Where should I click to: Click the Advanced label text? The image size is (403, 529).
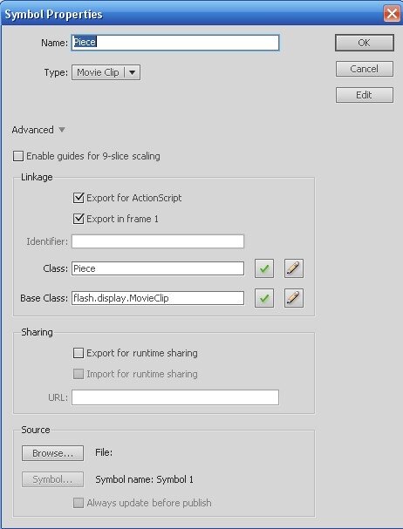pyautogui.click(x=33, y=130)
